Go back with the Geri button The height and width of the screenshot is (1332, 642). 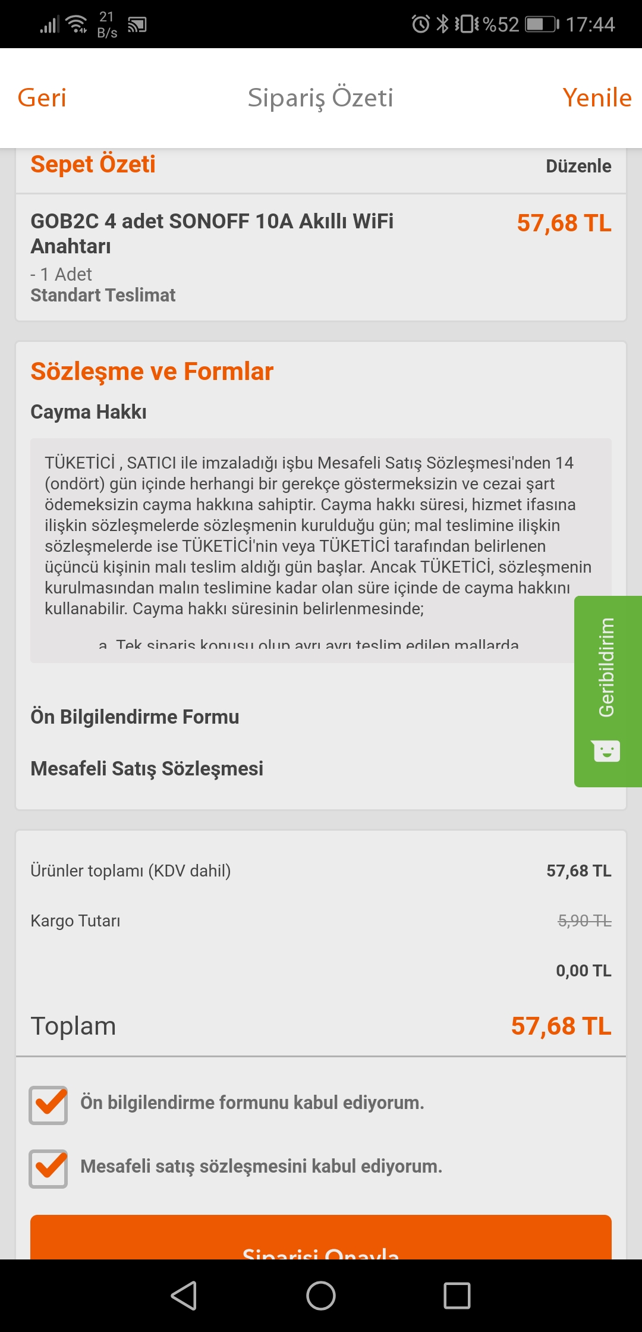(x=42, y=98)
